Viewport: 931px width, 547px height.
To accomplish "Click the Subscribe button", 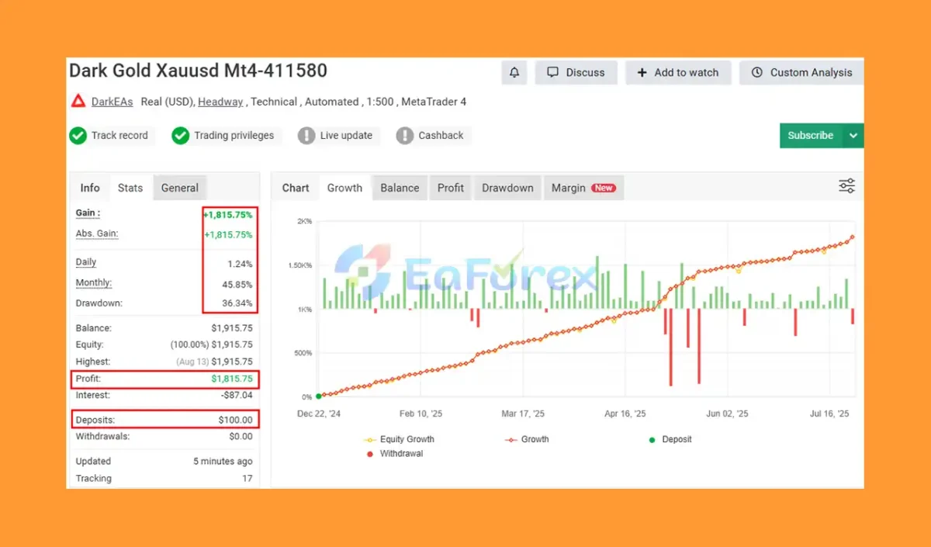I will click(811, 135).
